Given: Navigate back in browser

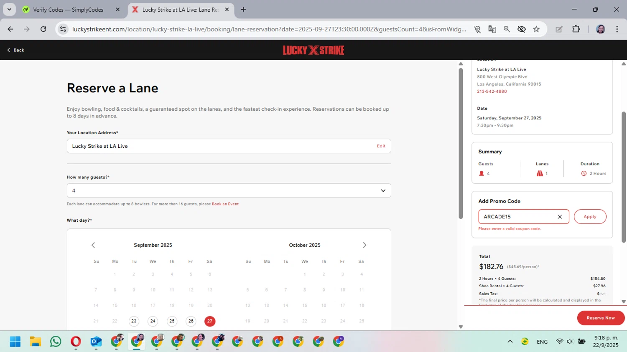Looking at the screenshot, I should tap(10, 29).
